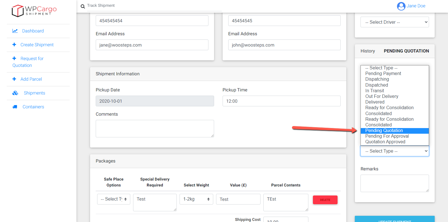This screenshot has width=448, height=222.
Task: Click the jane@woosteps.com email field
Action: point(152,45)
